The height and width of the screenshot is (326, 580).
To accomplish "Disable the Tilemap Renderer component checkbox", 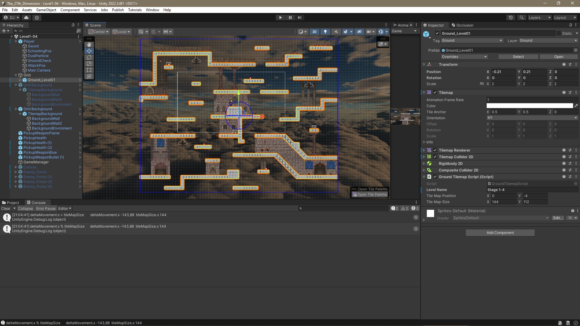I will tap(435, 150).
